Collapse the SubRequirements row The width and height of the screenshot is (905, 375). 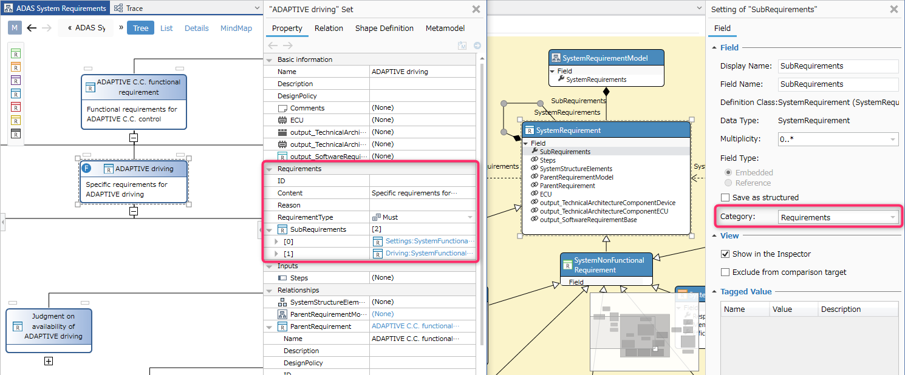(270, 229)
